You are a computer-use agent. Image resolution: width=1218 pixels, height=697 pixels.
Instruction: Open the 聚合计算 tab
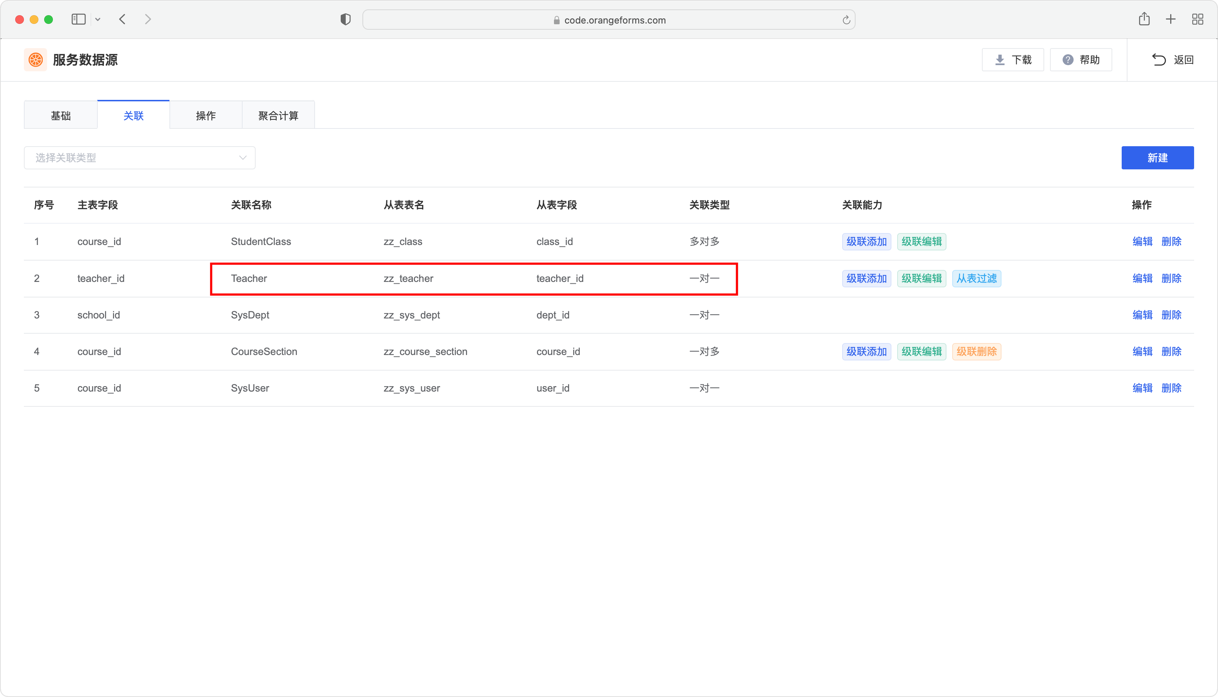click(x=278, y=115)
